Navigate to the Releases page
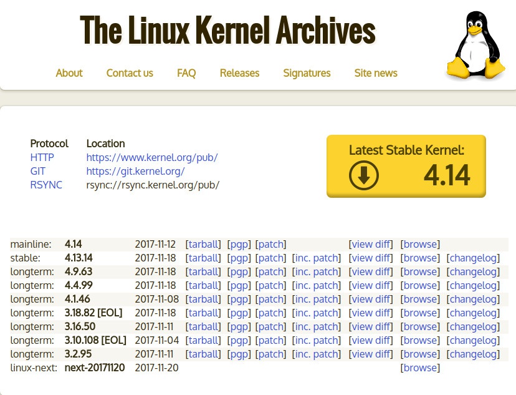The image size is (516, 395). point(239,73)
